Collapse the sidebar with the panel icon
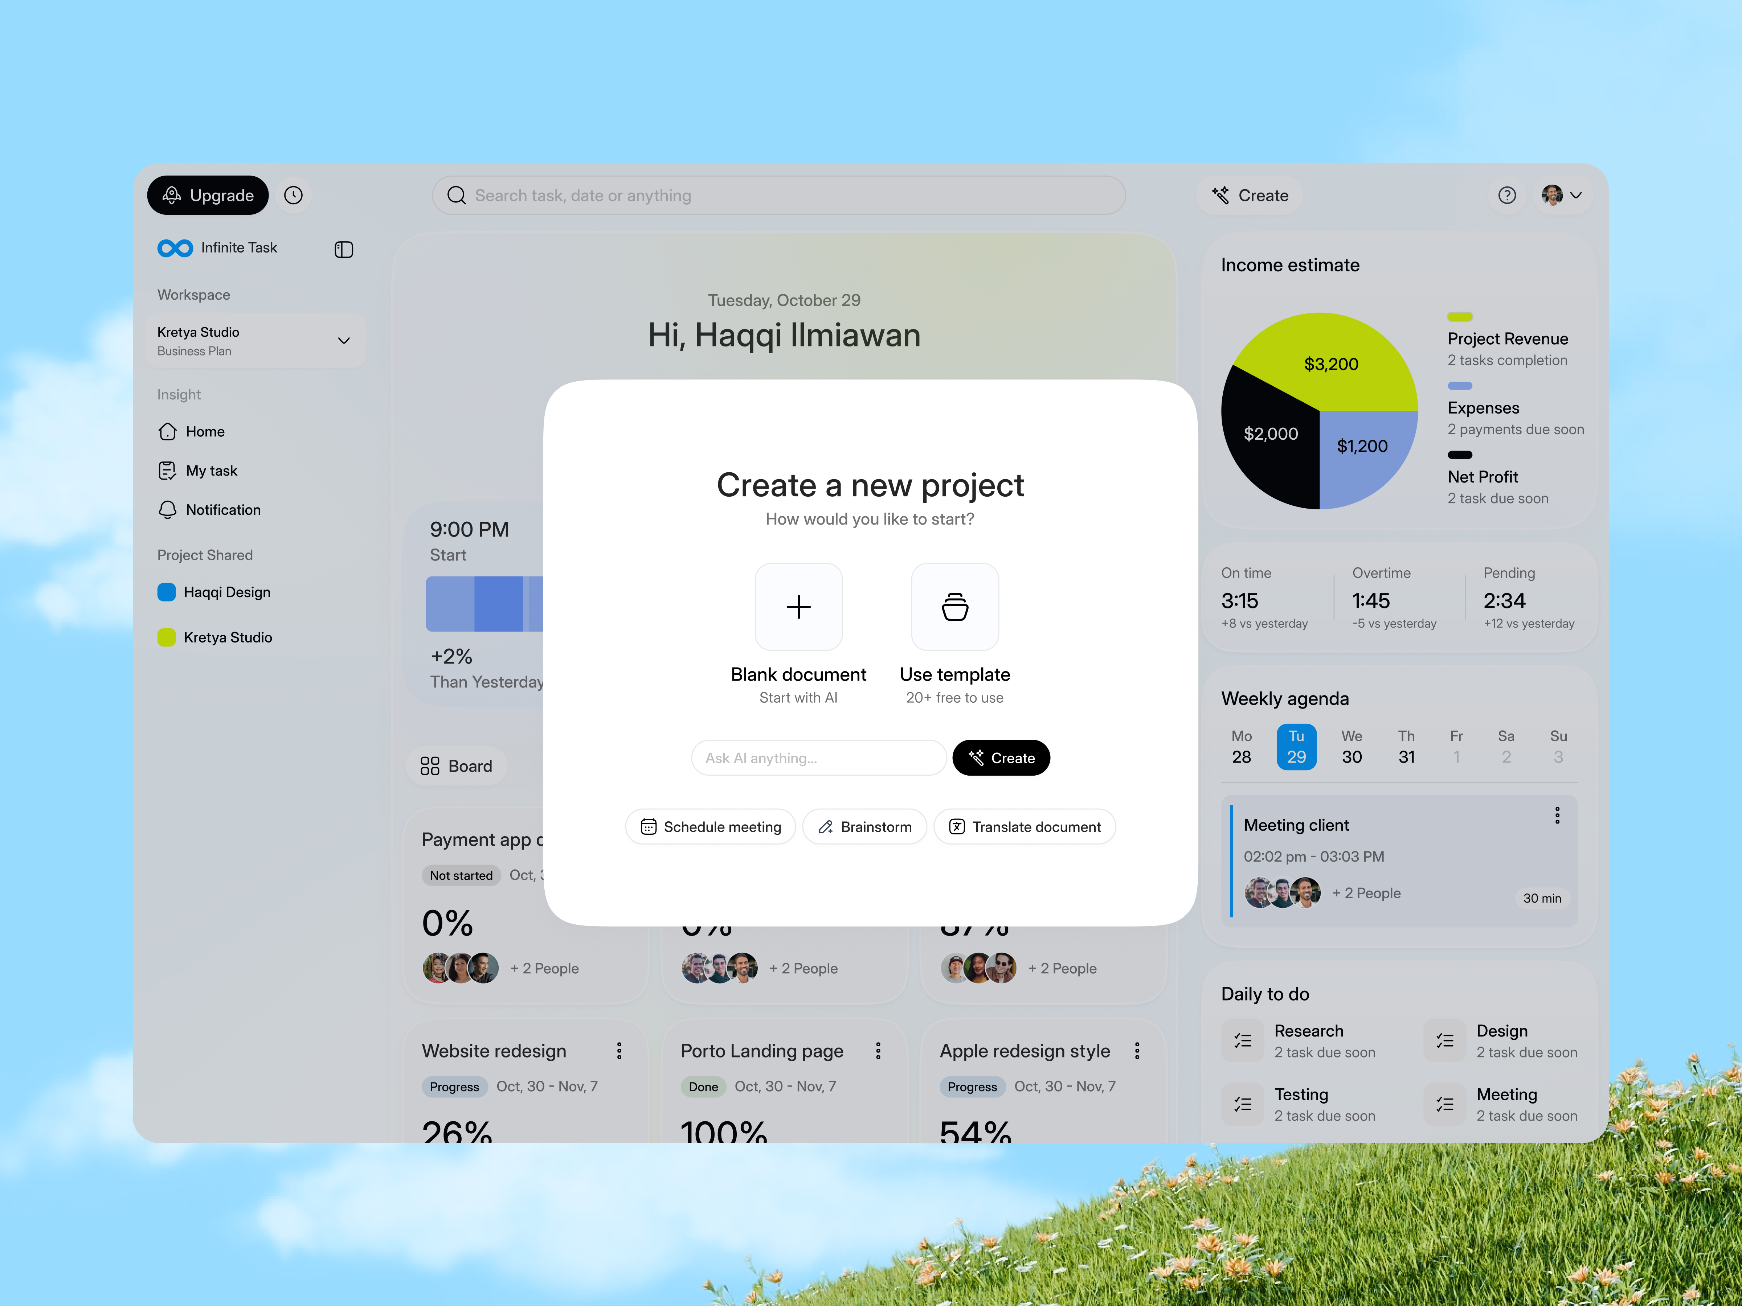The width and height of the screenshot is (1742, 1306). [x=343, y=250]
